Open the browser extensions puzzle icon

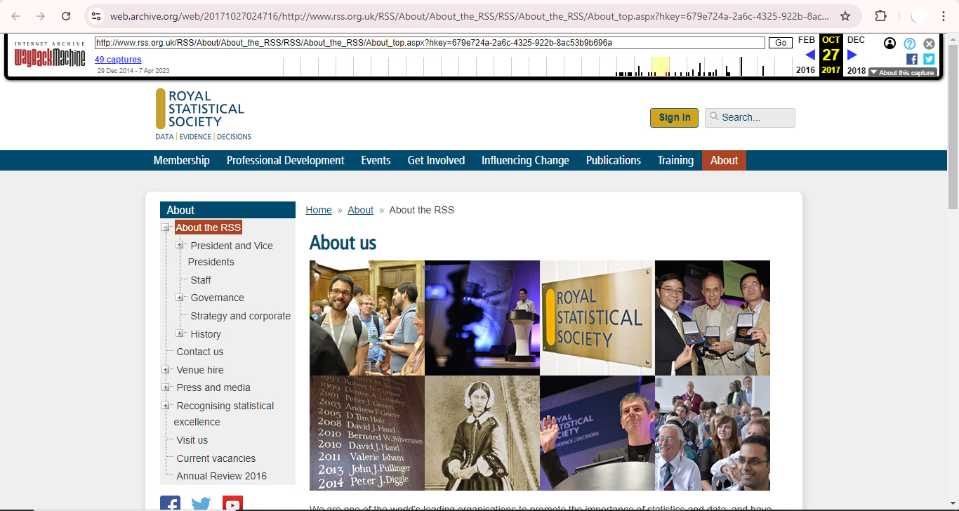pyautogui.click(x=880, y=16)
